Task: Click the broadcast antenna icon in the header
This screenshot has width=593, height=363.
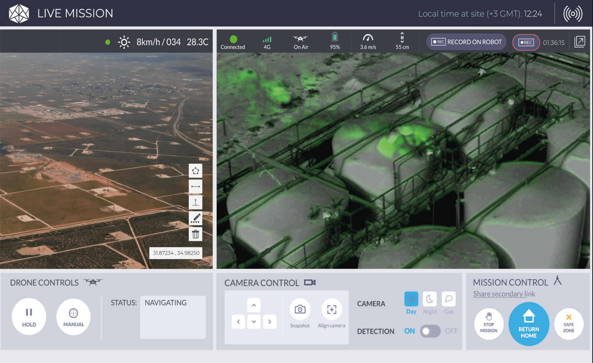Action: [573, 13]
